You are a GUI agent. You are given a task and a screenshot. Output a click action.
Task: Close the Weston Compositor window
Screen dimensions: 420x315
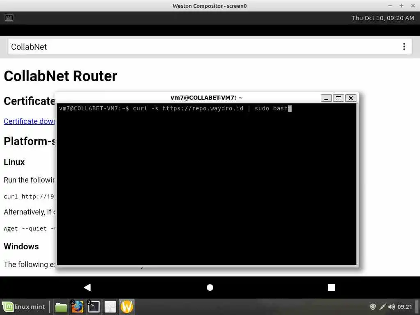coord(413,6)
